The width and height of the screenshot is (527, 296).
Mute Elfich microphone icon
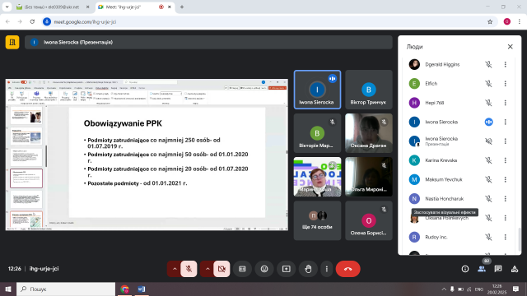(x=488, y=84)
